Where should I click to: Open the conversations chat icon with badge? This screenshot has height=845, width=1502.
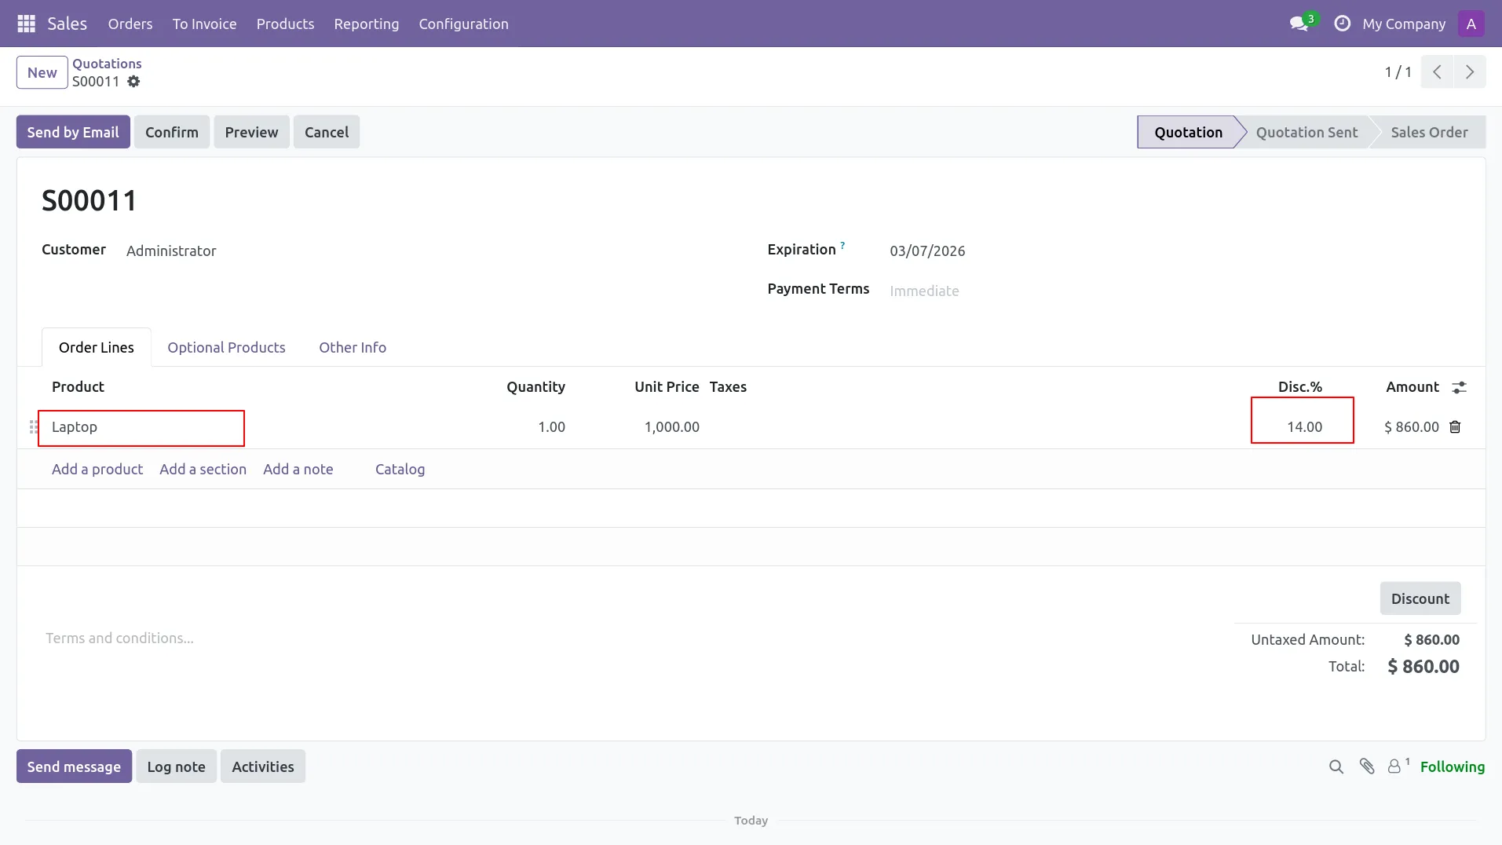pos(1299,24)
